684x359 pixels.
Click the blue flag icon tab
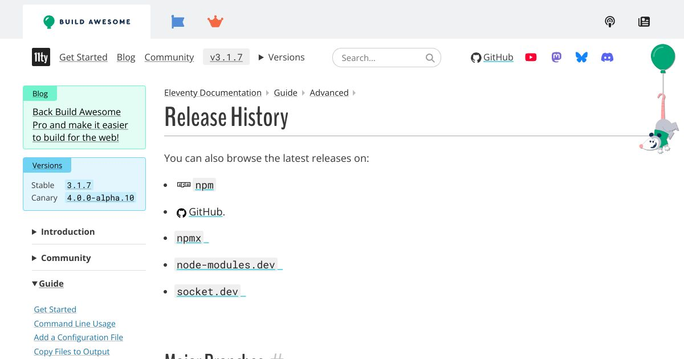pyautogui.click(x=178, y=22)
